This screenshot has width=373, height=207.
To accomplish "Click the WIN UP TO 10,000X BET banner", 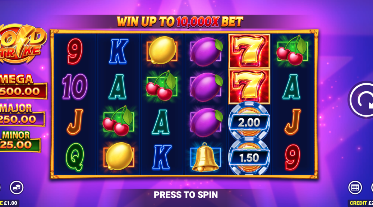I will click(x=180, y=22).
